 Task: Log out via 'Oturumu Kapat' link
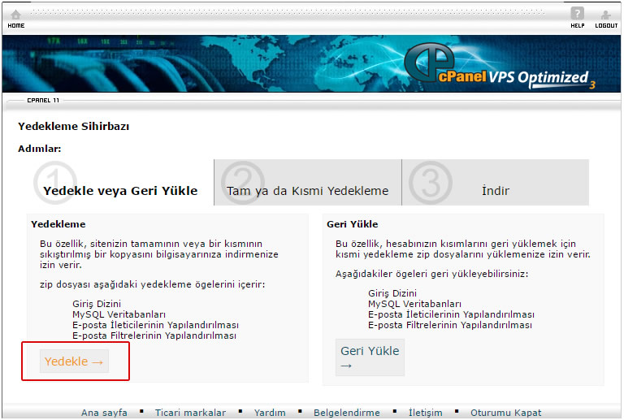pos(505,413)
